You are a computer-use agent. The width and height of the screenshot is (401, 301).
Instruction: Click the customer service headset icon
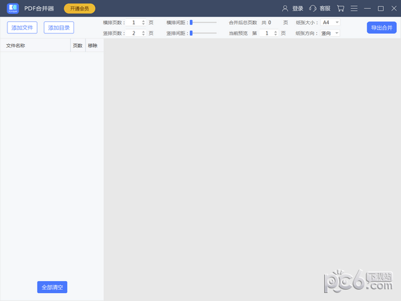[313, 9]
